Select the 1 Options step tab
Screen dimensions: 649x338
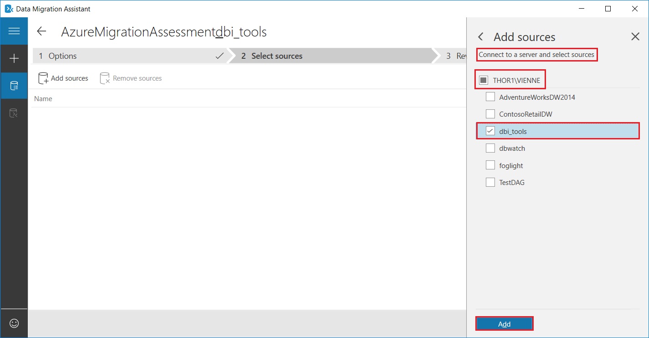point(130,56)
